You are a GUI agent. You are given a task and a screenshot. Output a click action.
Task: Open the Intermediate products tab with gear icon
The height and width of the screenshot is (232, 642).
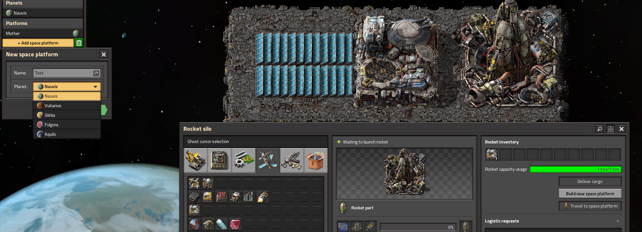[244, 161]
